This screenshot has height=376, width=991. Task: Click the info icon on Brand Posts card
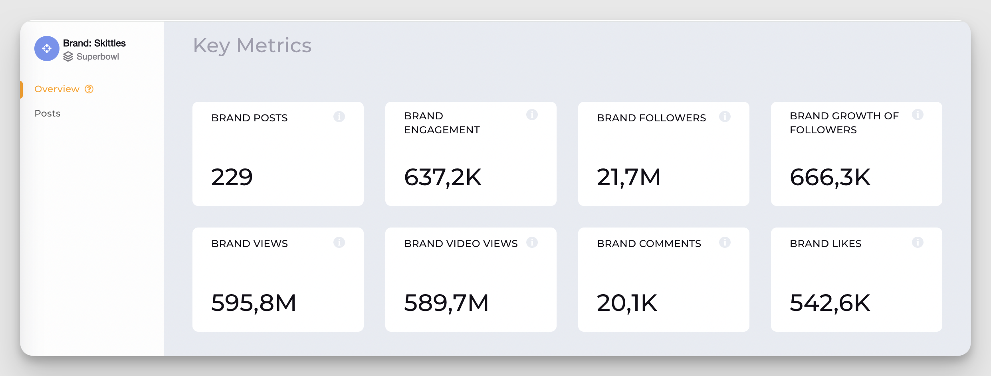(340, 117)
